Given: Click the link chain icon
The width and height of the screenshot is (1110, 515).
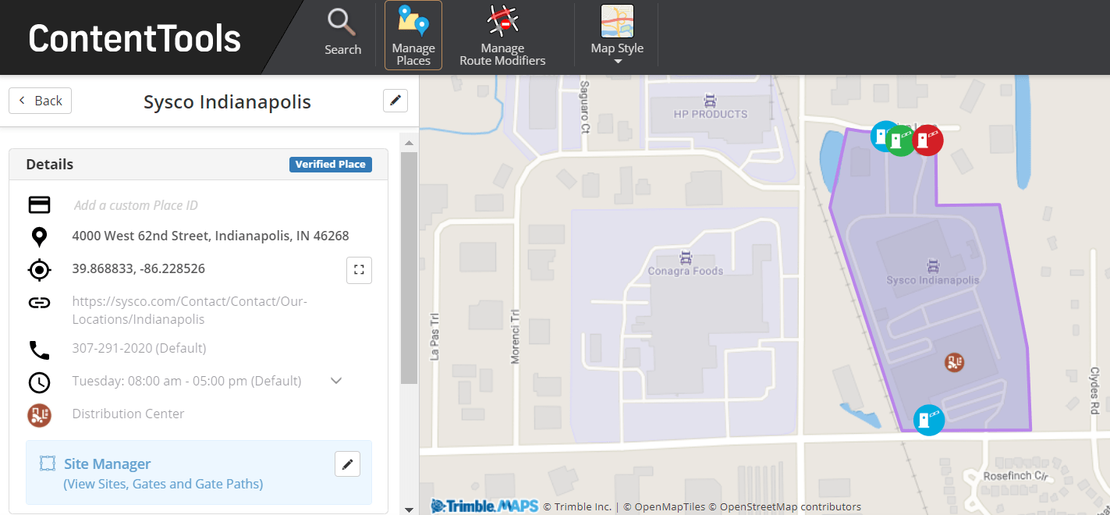Looking at the screenshot, I should point(39,303).
